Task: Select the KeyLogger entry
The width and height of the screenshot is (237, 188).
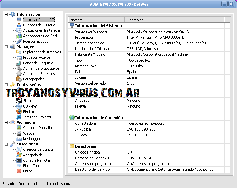Action: (x=32, y=139)
